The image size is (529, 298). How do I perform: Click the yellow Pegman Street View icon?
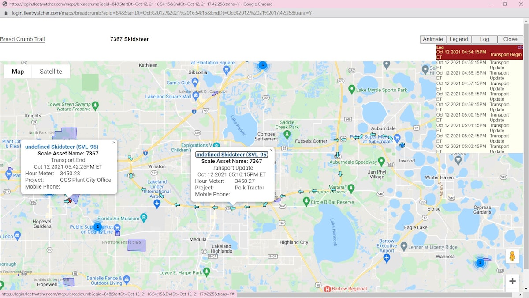pos(512,256)
